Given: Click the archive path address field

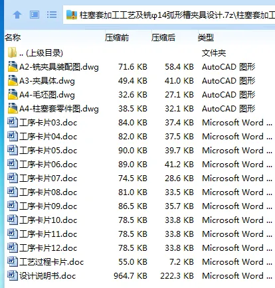Looking at the screenshot, I should 169,15.
